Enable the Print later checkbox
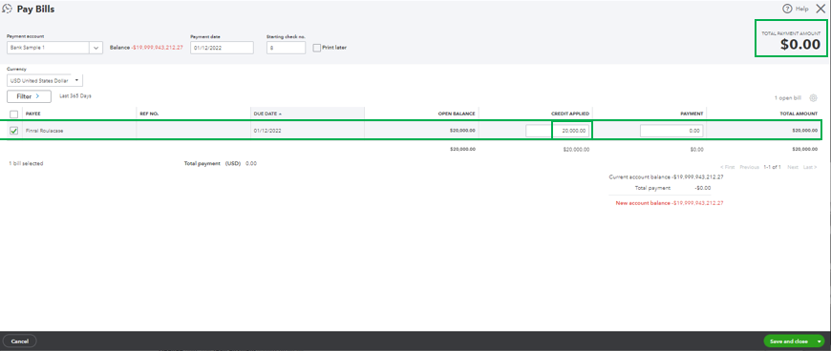Image resolution: width=831 pixels, height=351 pixels. click(x=317, y=48)
